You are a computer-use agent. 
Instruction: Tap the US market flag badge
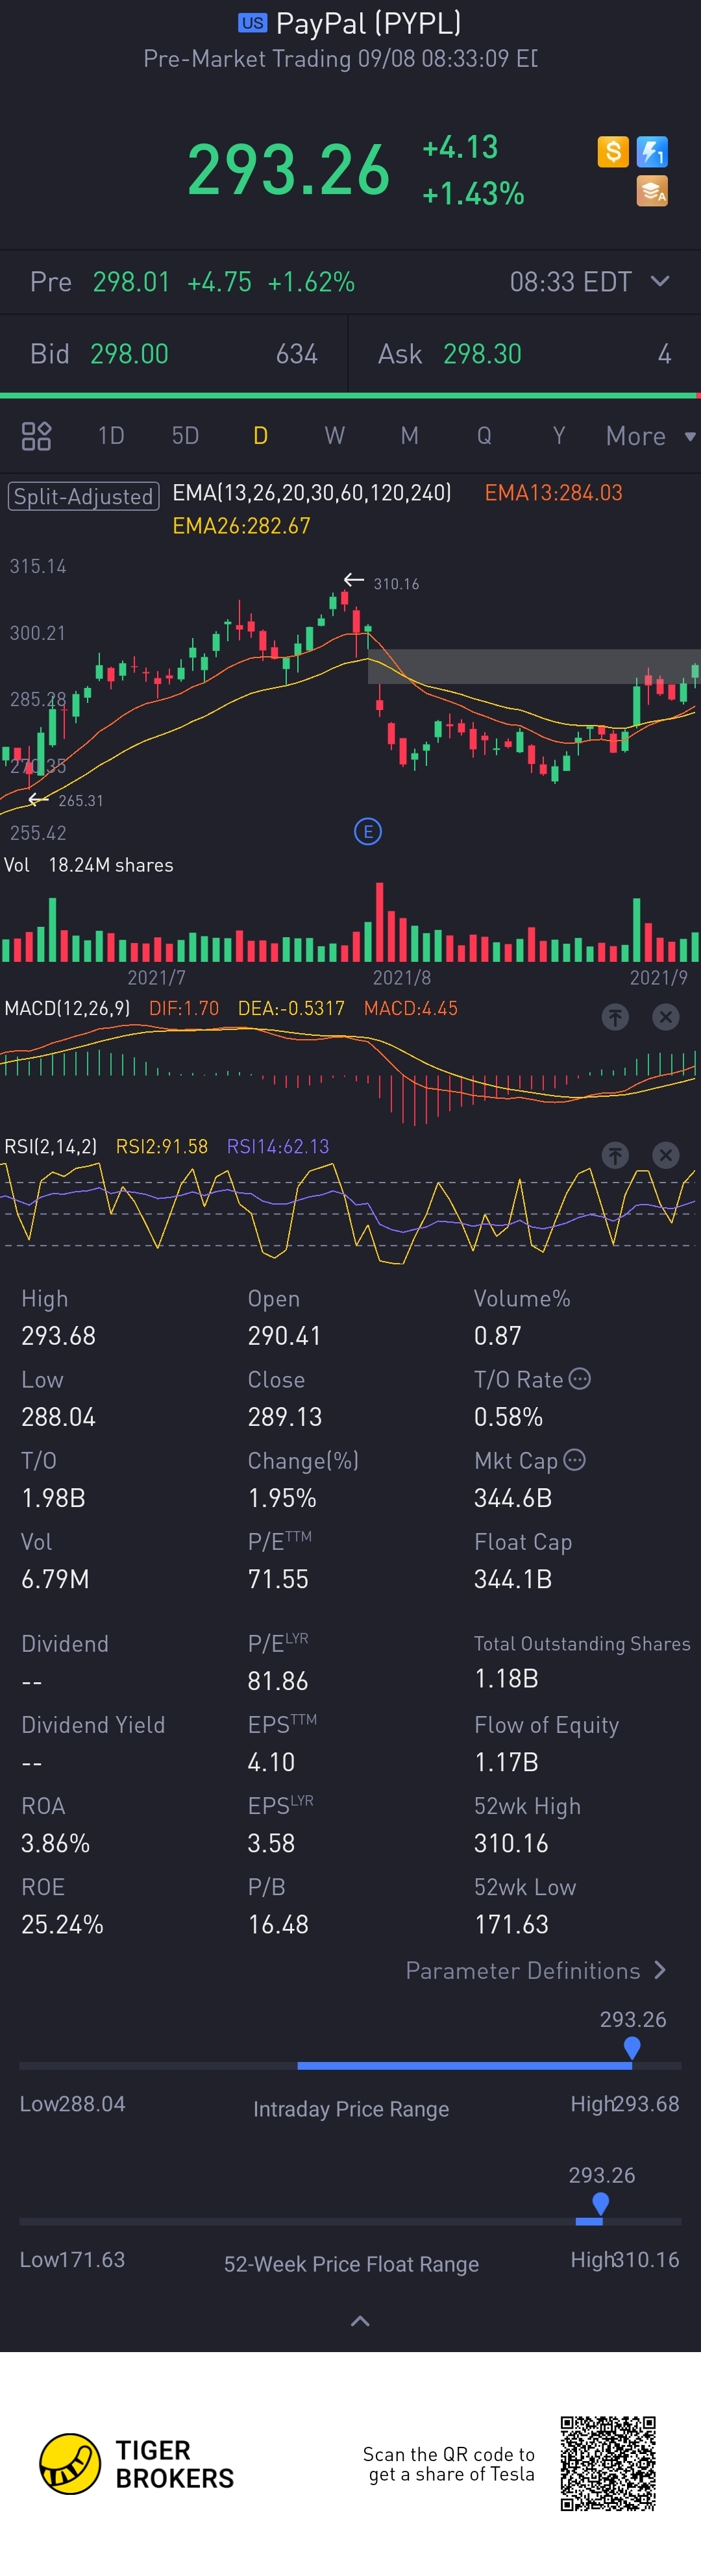[x=252, y=22]
